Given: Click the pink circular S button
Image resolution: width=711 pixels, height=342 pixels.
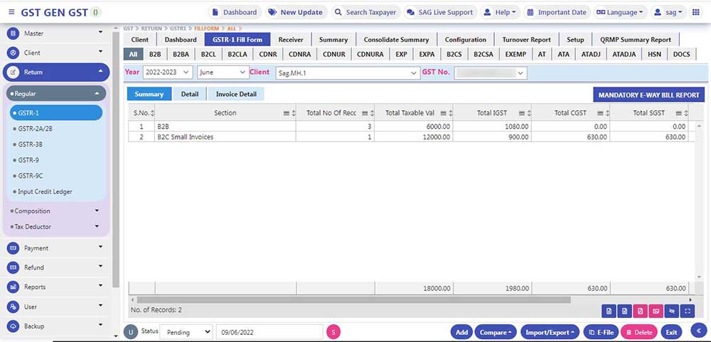Looking at the screenshot, I should click(x=333, y=332).
